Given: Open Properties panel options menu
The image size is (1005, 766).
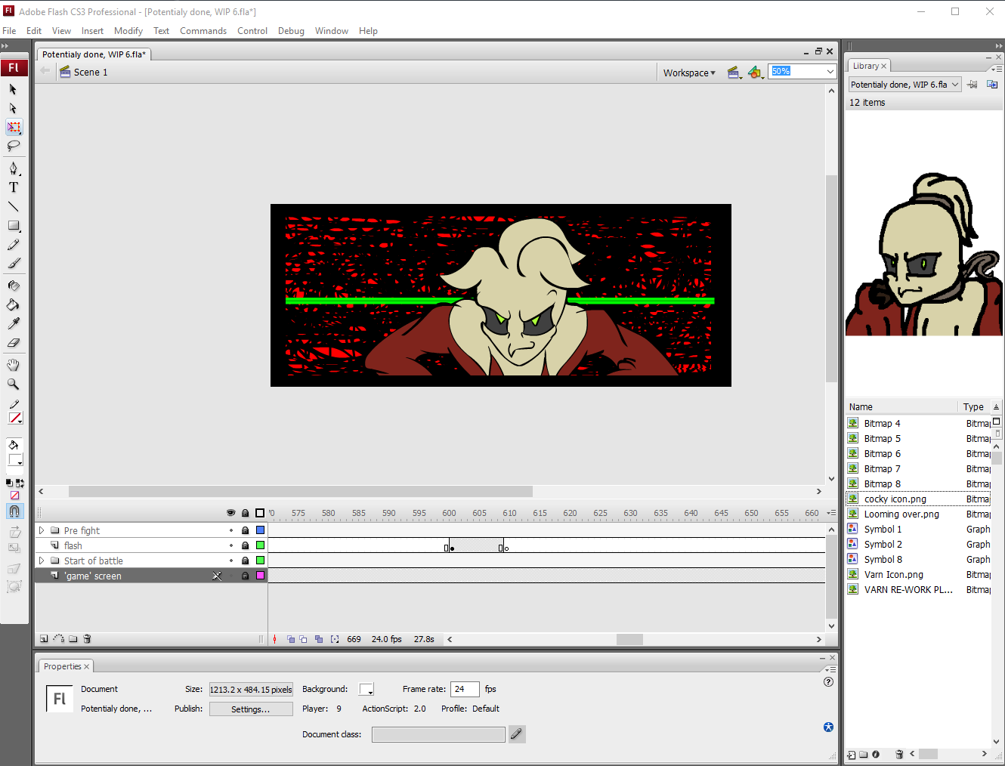Looking at the screenshot, I should [830, 669].
